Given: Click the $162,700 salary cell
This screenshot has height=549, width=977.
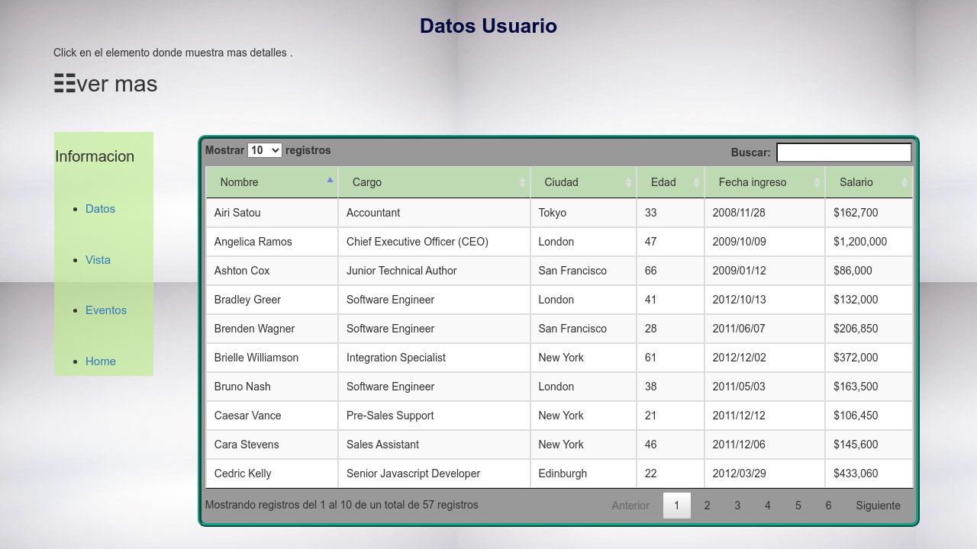Looking at the screenshot, I should pos(869,213).
